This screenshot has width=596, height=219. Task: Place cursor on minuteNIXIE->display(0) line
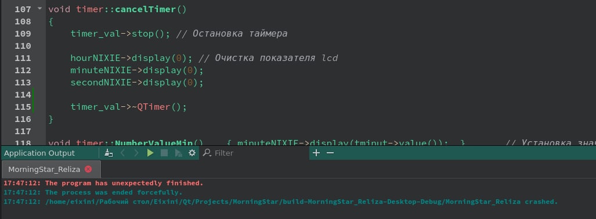click(x=137, y=70)
